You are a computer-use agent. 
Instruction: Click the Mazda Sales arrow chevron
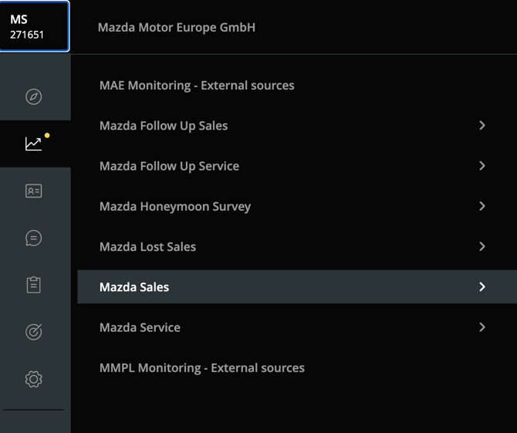point(482,286)
